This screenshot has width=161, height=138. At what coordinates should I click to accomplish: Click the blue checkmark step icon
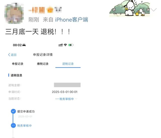point(13,111)
